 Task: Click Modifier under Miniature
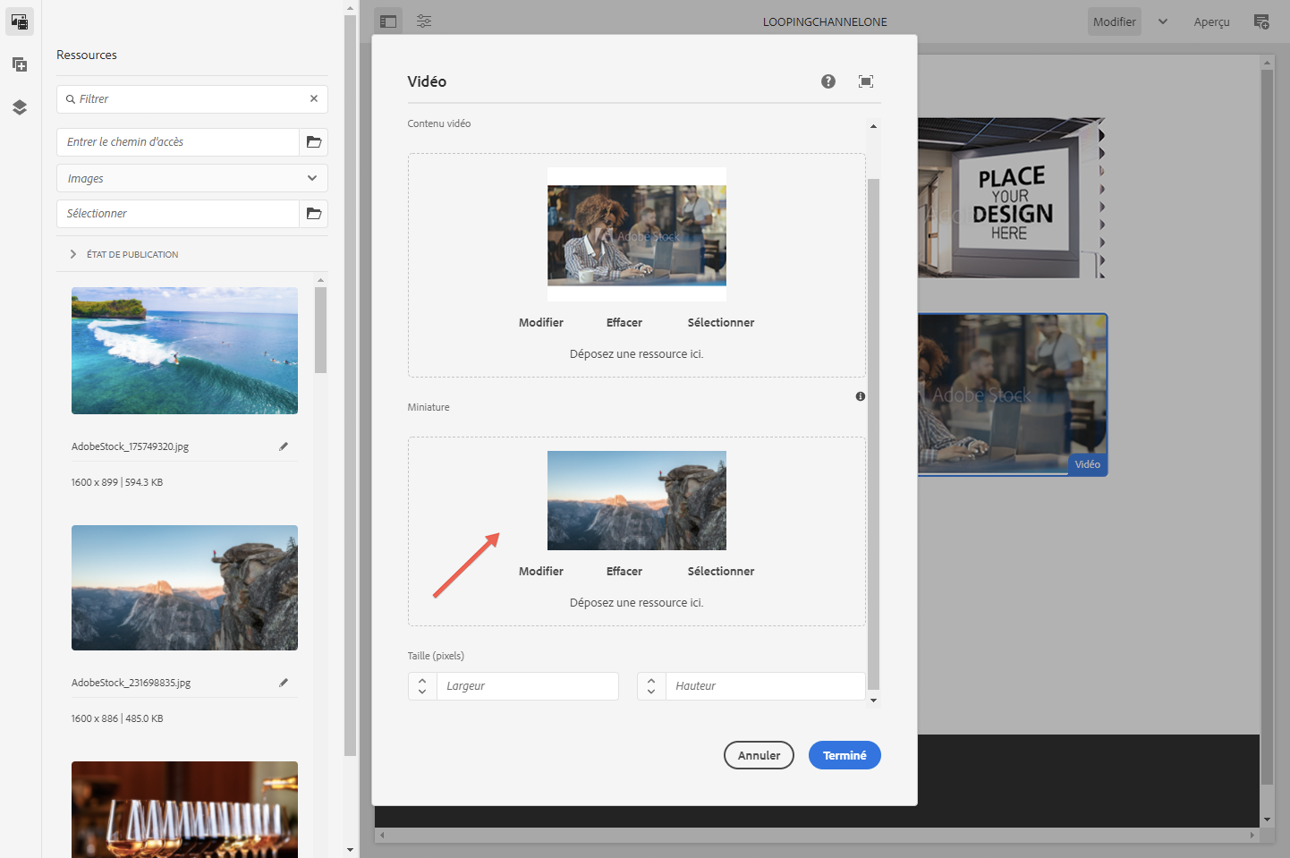541,572
